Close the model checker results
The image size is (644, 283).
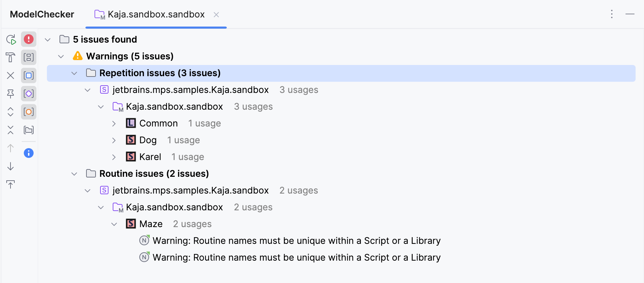[x=10, y=75]
